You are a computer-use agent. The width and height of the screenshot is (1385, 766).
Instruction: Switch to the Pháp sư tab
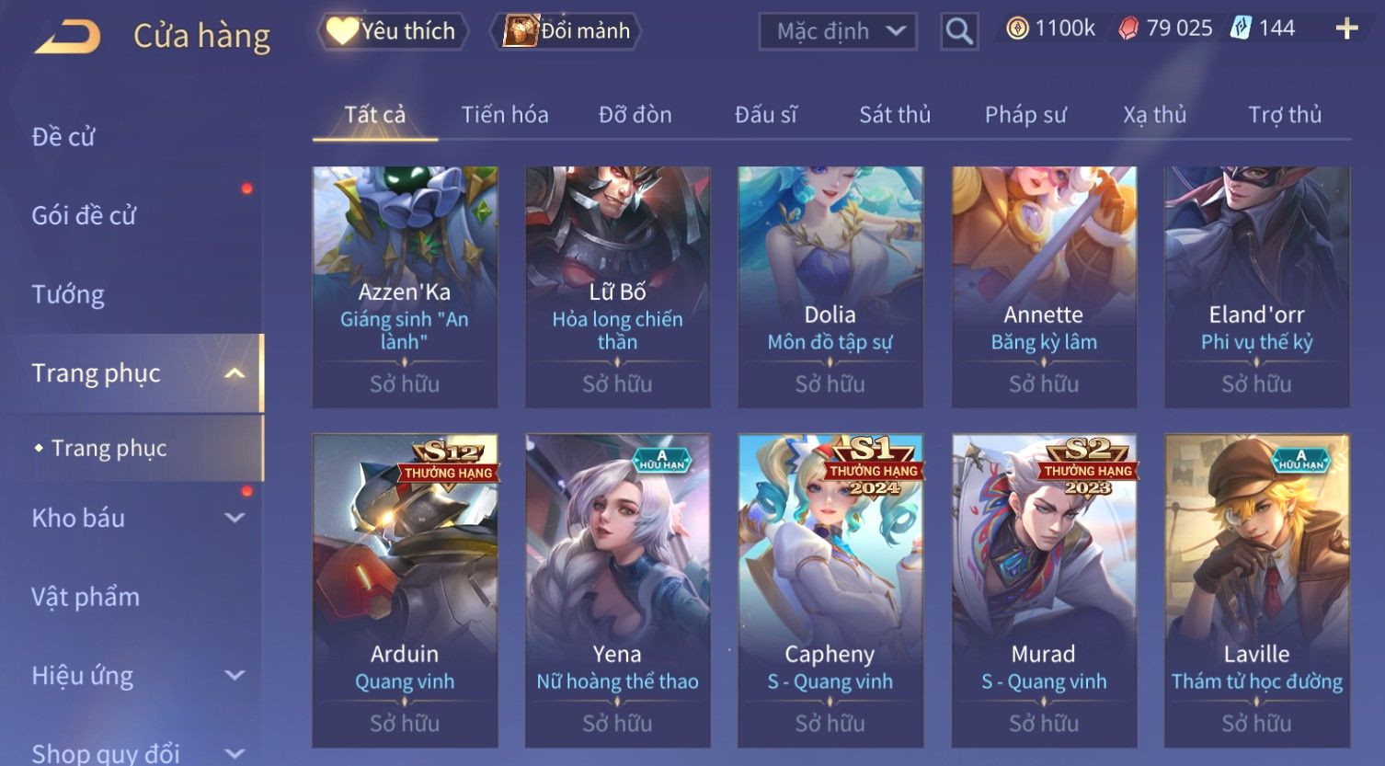coord(1025,115)
